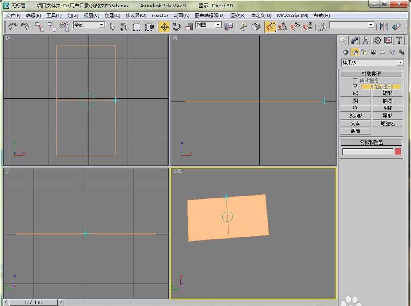The width and height of the screenshot is (411, 306).
Task: Open the Utilities hammer panel tab
Action: (x=399, y=40)
